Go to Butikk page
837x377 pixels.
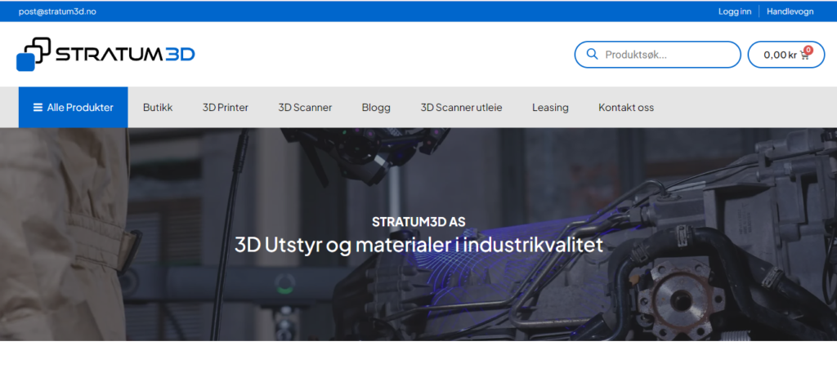coord(158,107)
